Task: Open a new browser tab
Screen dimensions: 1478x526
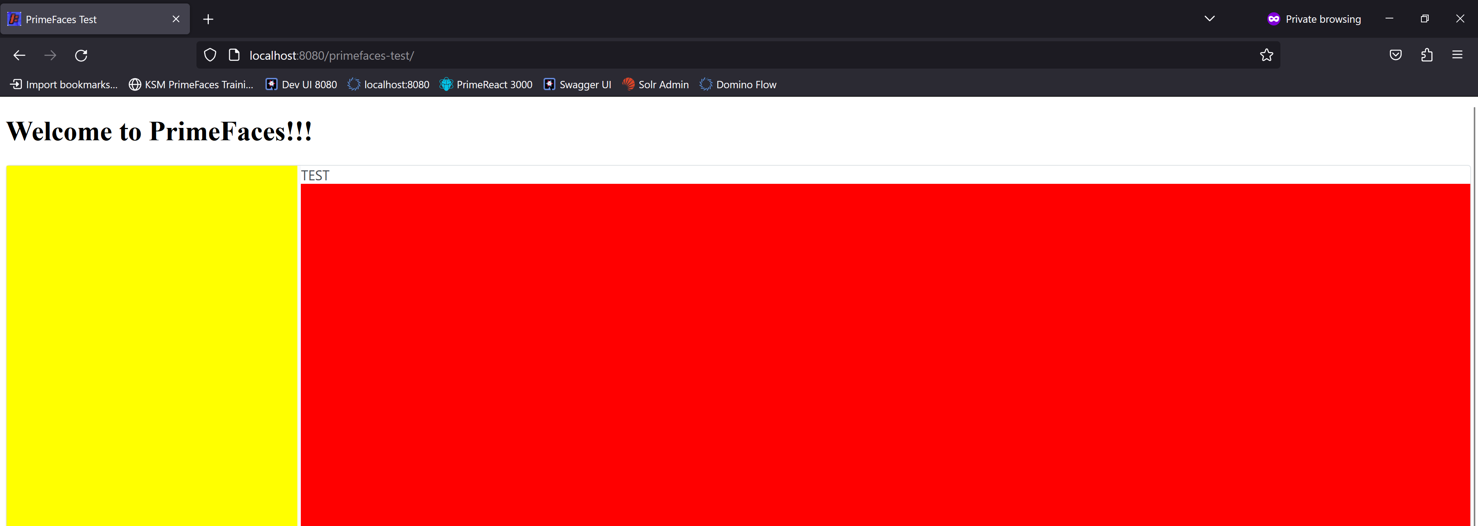Action: 208,19
